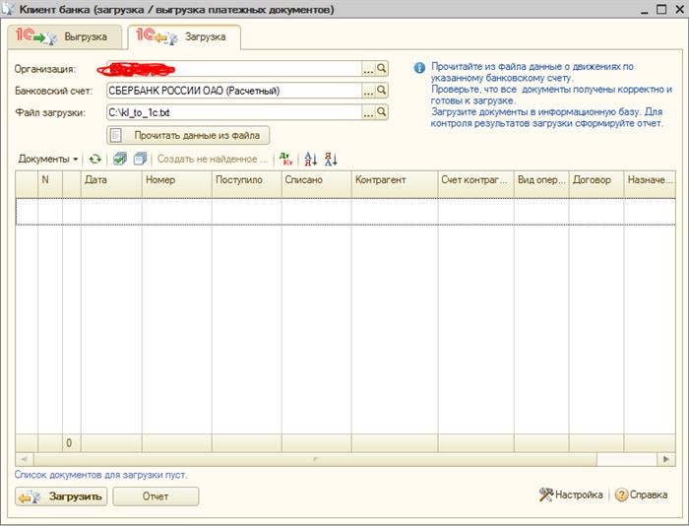The image size is (689, 526).
Task: Open file lookup magnifier next to kl_to_1c.txt
Action: [x=382, y=112]
